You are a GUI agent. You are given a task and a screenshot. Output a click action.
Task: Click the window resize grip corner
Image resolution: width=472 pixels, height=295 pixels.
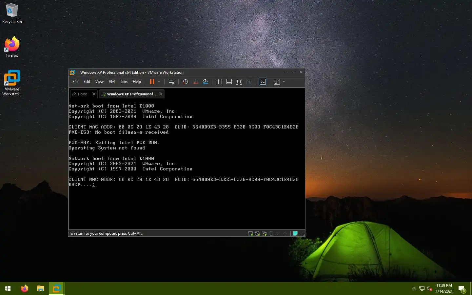click(x=303, y=234)
